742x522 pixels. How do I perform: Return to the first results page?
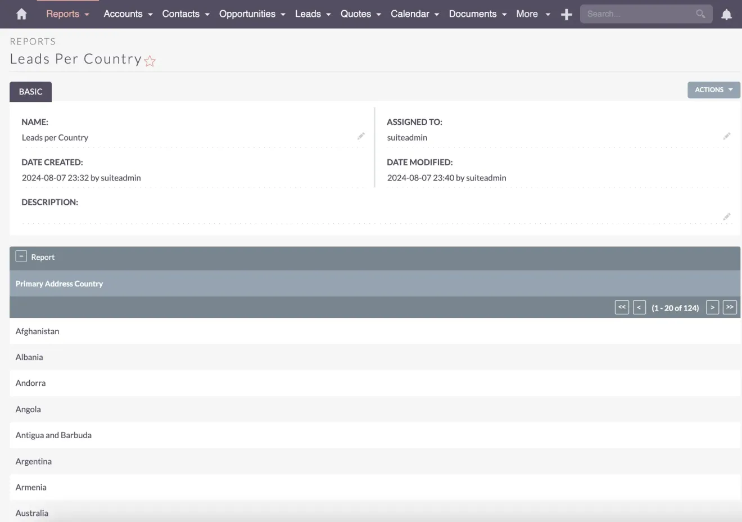coord(622,307)
